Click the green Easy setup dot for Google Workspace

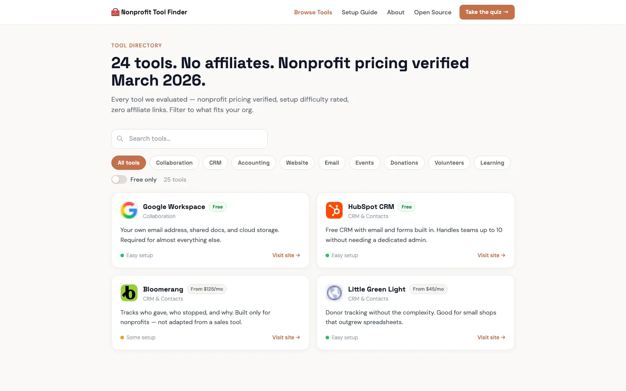pos(122,255)
